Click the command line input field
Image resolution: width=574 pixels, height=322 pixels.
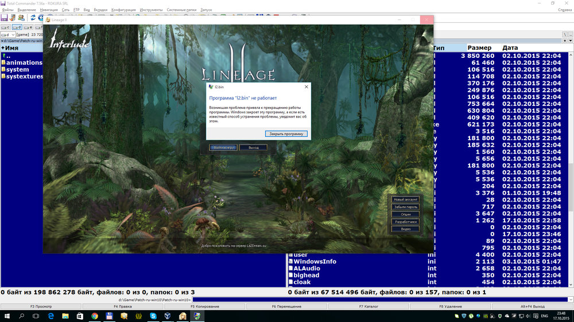(379, 300)
